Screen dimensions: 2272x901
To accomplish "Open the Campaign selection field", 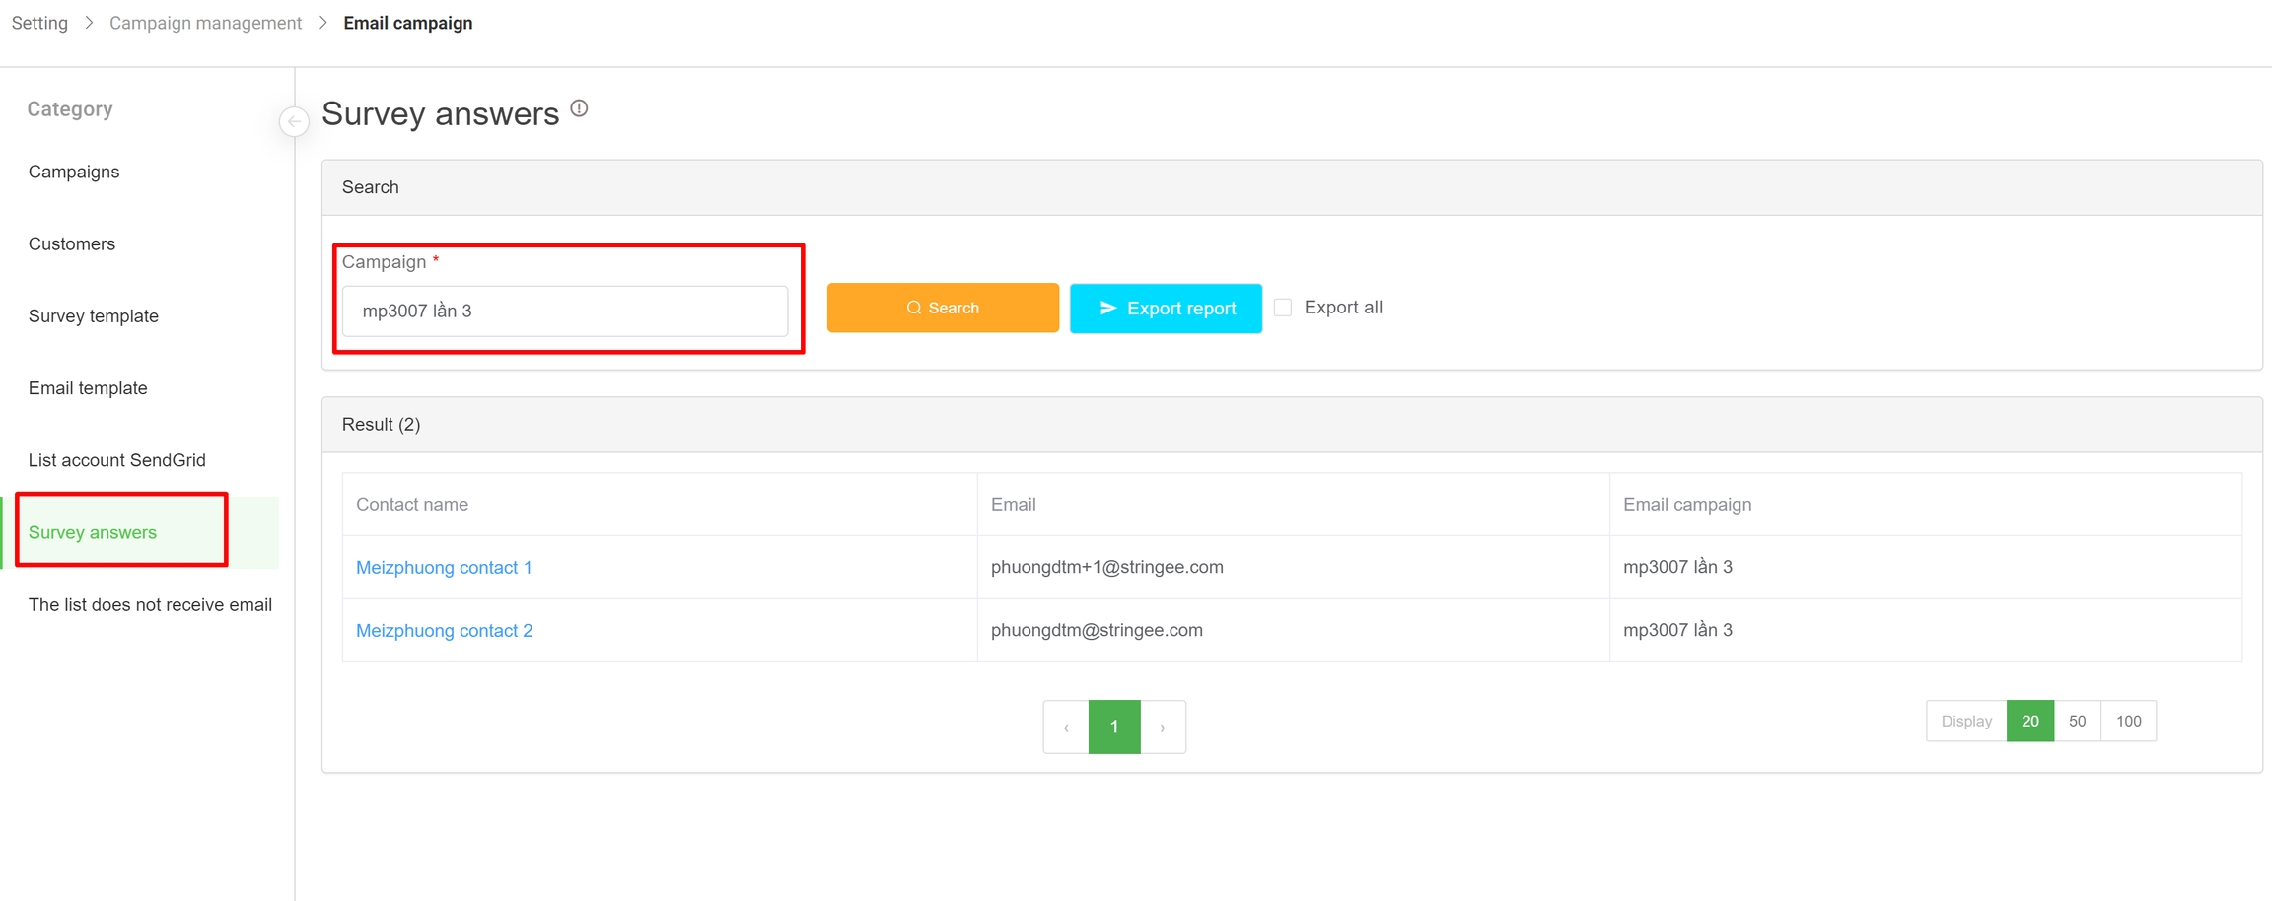I will point(564,312).
